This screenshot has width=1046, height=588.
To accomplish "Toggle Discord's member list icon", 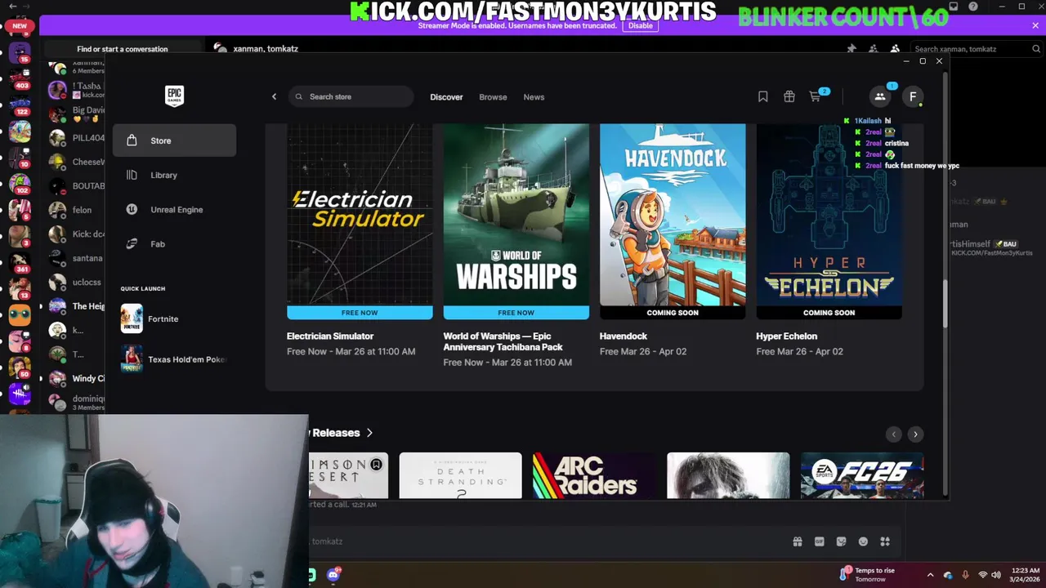I will (895, 49).
